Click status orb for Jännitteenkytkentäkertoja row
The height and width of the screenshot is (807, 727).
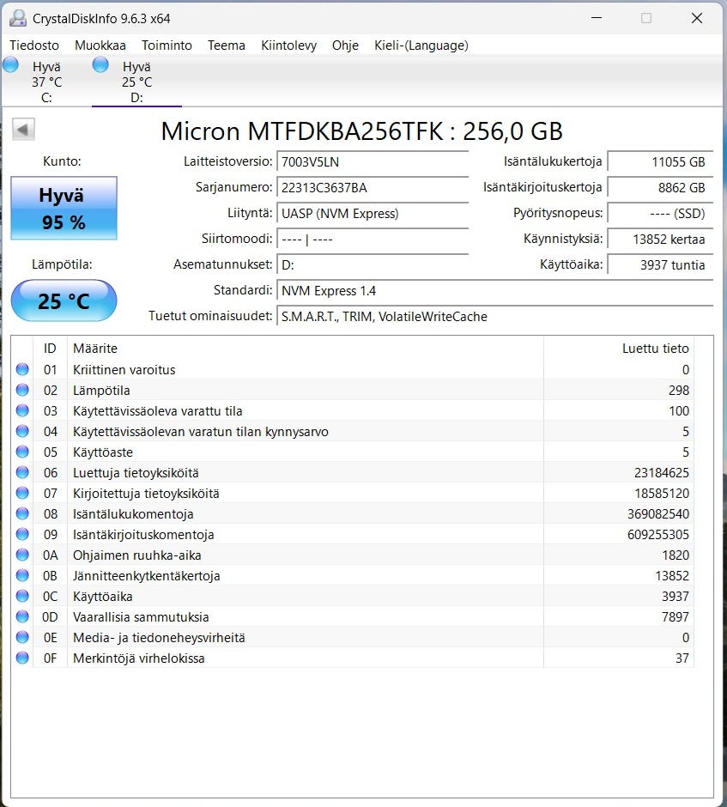point(22,575)
